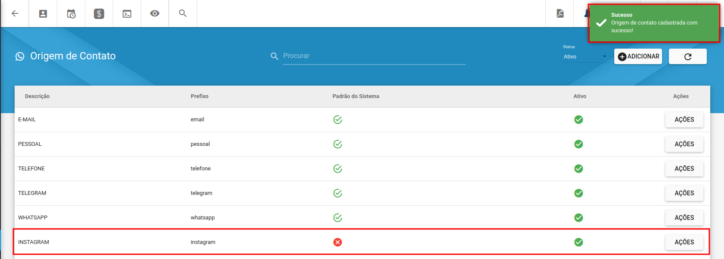The height and width of the screenshot is (259, 724).
Task: Open AÇÕES for the PESSOAL row
Action: point(684,144)
